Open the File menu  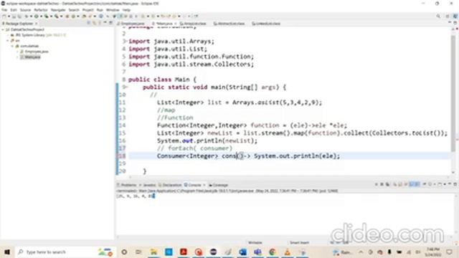[x=4, y=10]
